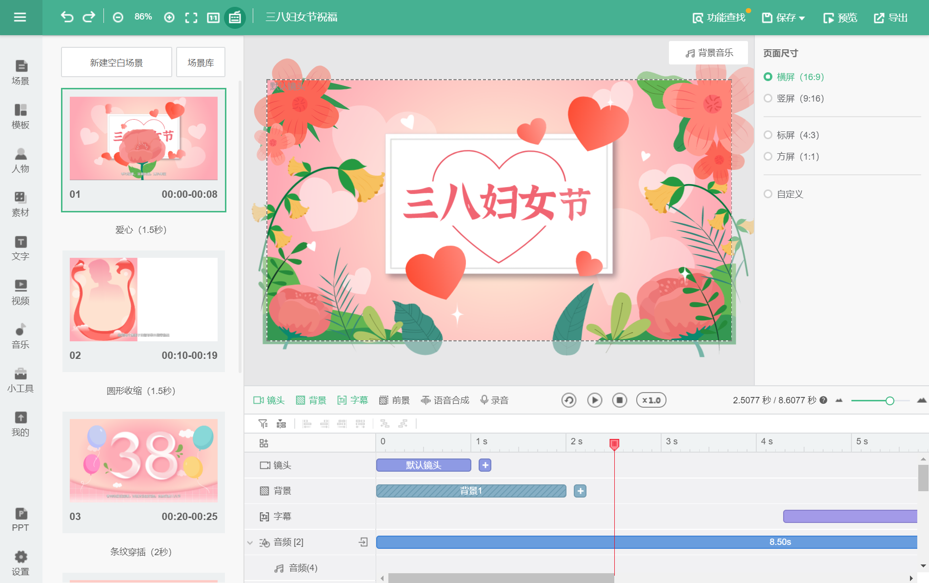Open the 场景 sidebar panel
The width and height of the screenshot is (929, 583).
(x=20, y=72)
